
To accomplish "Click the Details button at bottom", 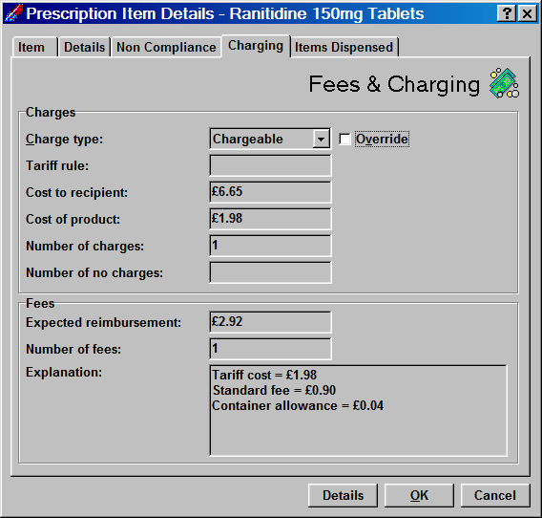I will (x=343, y=495).
